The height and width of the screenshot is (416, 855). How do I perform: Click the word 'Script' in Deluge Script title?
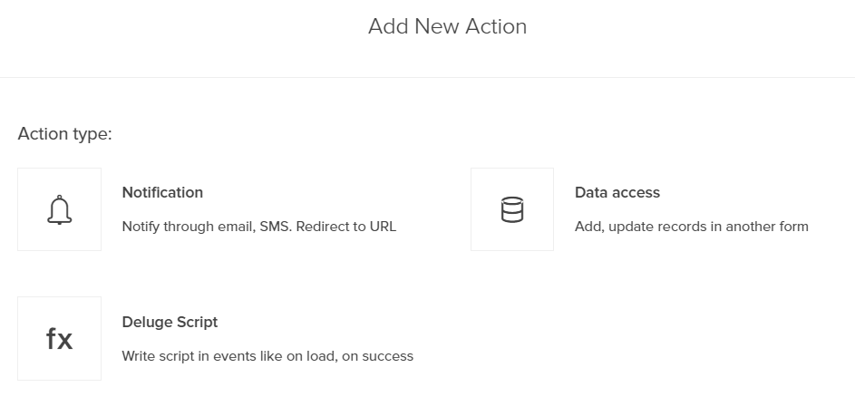(x=196, y=322)
